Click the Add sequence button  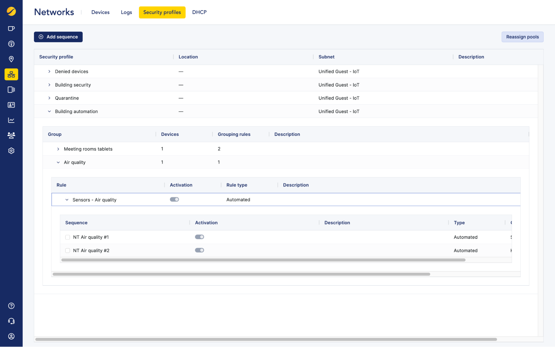pyautogui.click(x=58, y=37)
